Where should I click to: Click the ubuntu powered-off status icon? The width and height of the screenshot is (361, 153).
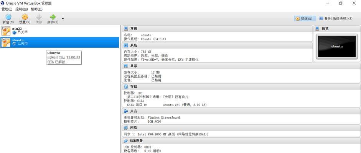coord(14,44)
